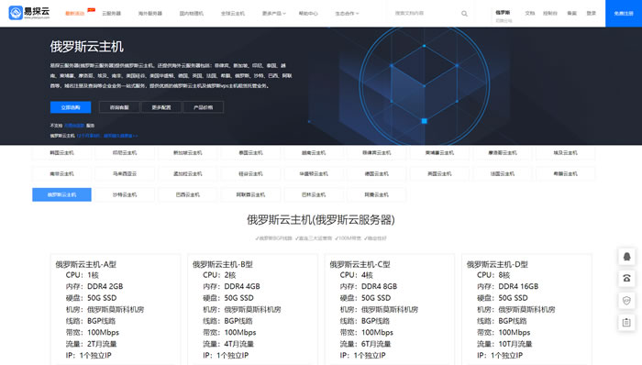Click the blue 立即选购 button
Image resolution: width=642 pixels, height=365 pixels.
click(71, 107)
